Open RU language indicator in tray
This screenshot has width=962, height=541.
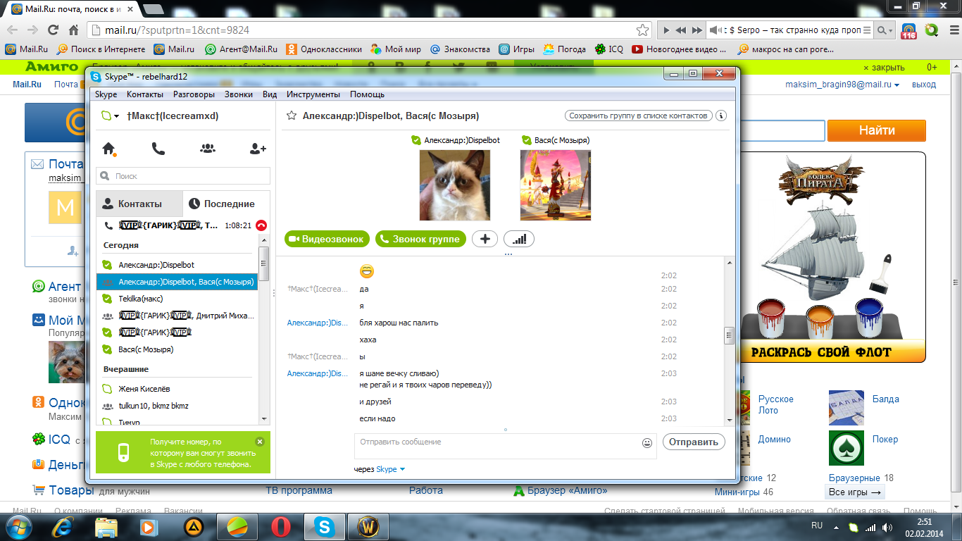tap(817, 526)
